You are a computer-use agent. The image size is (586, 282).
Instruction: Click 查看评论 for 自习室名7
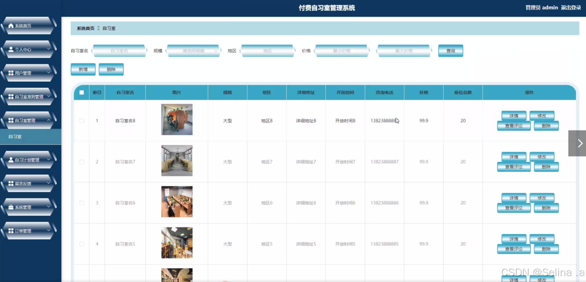pyautogui.click(x=514, y=167)
